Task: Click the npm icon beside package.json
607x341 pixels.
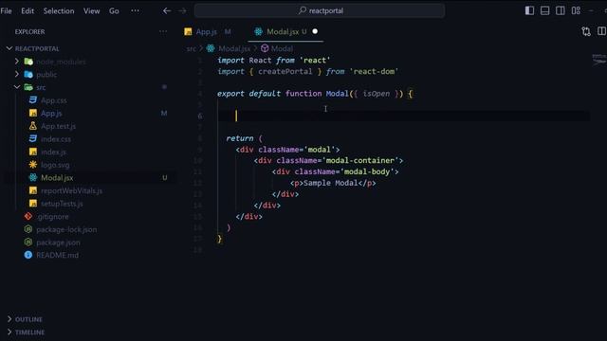Action: coord(28,242)
